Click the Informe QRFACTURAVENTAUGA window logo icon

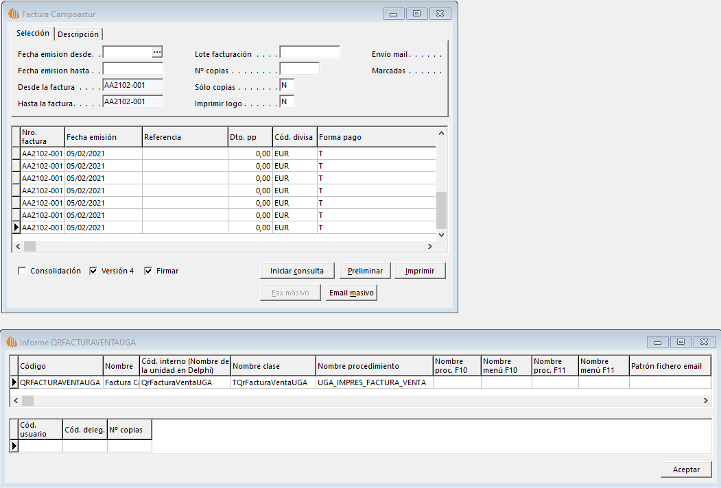pyautogui.click(x=12, y=342)
